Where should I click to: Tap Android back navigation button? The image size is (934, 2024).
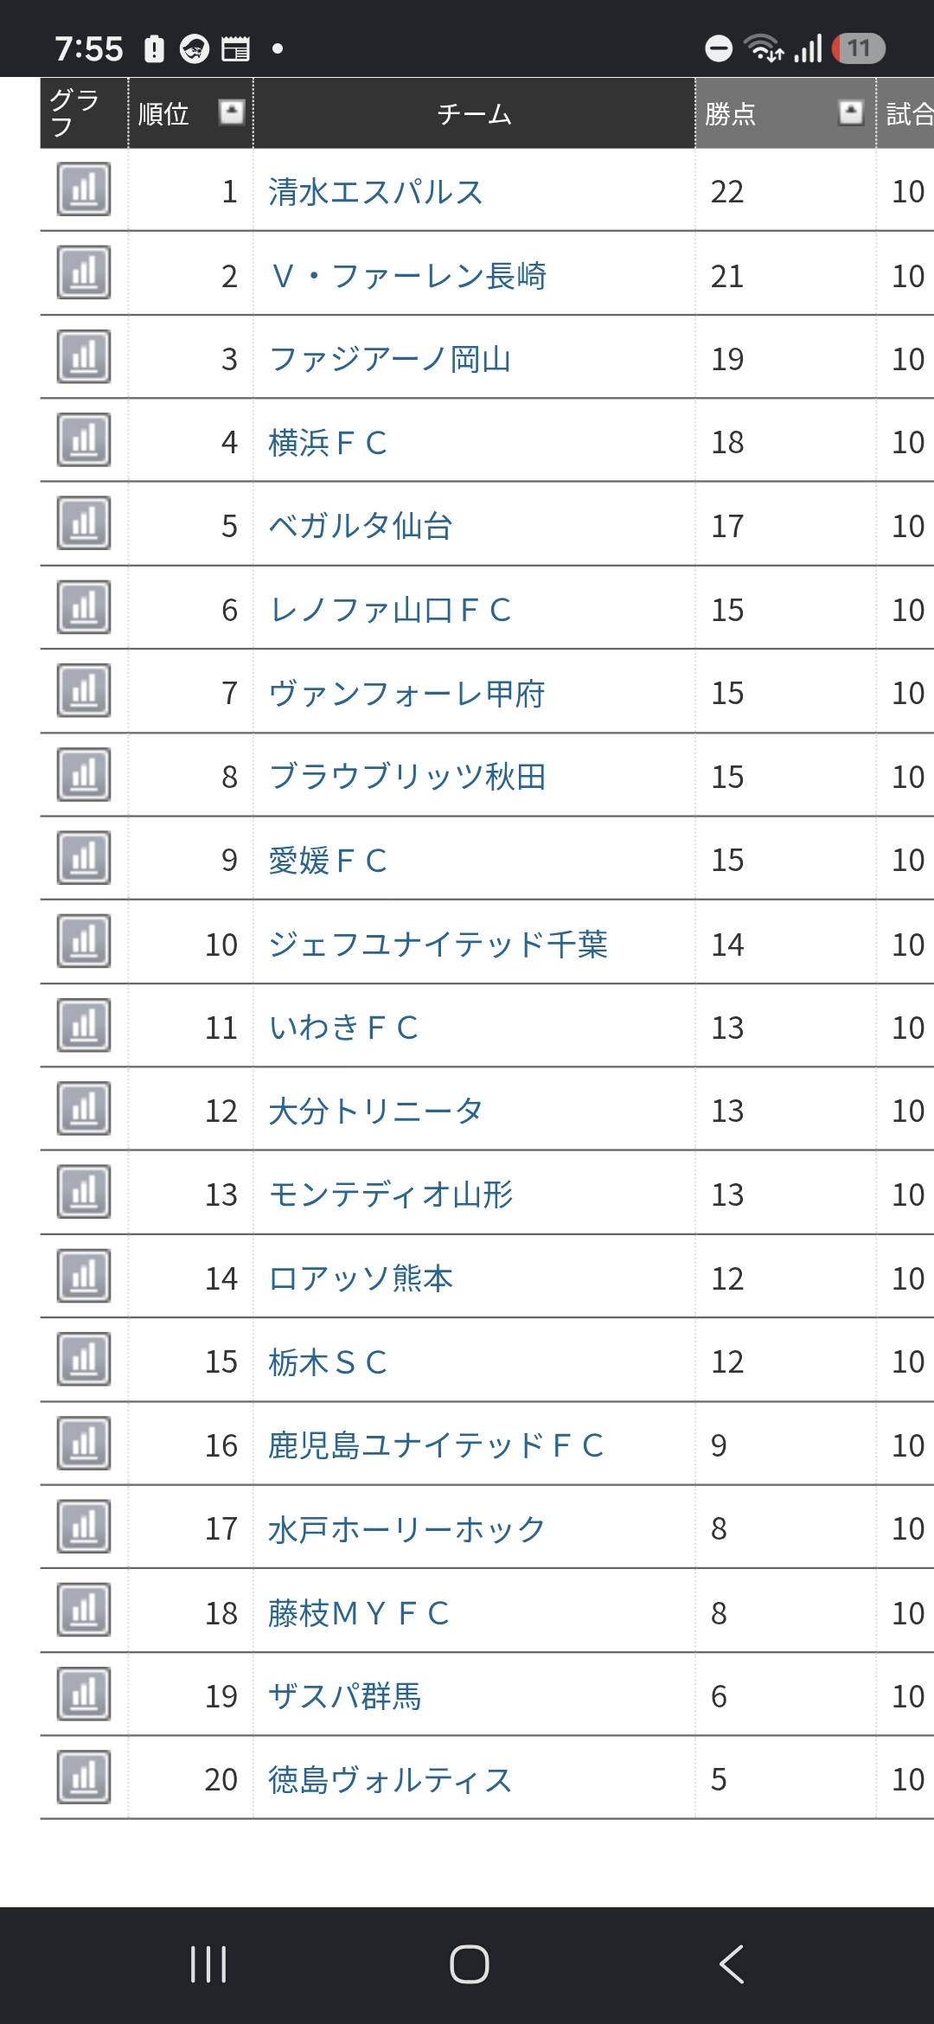click(x=732, y=1963)
